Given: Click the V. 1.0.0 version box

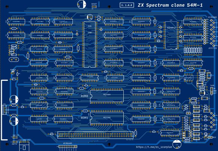Looking at the screenshot, I should (127, 5).
